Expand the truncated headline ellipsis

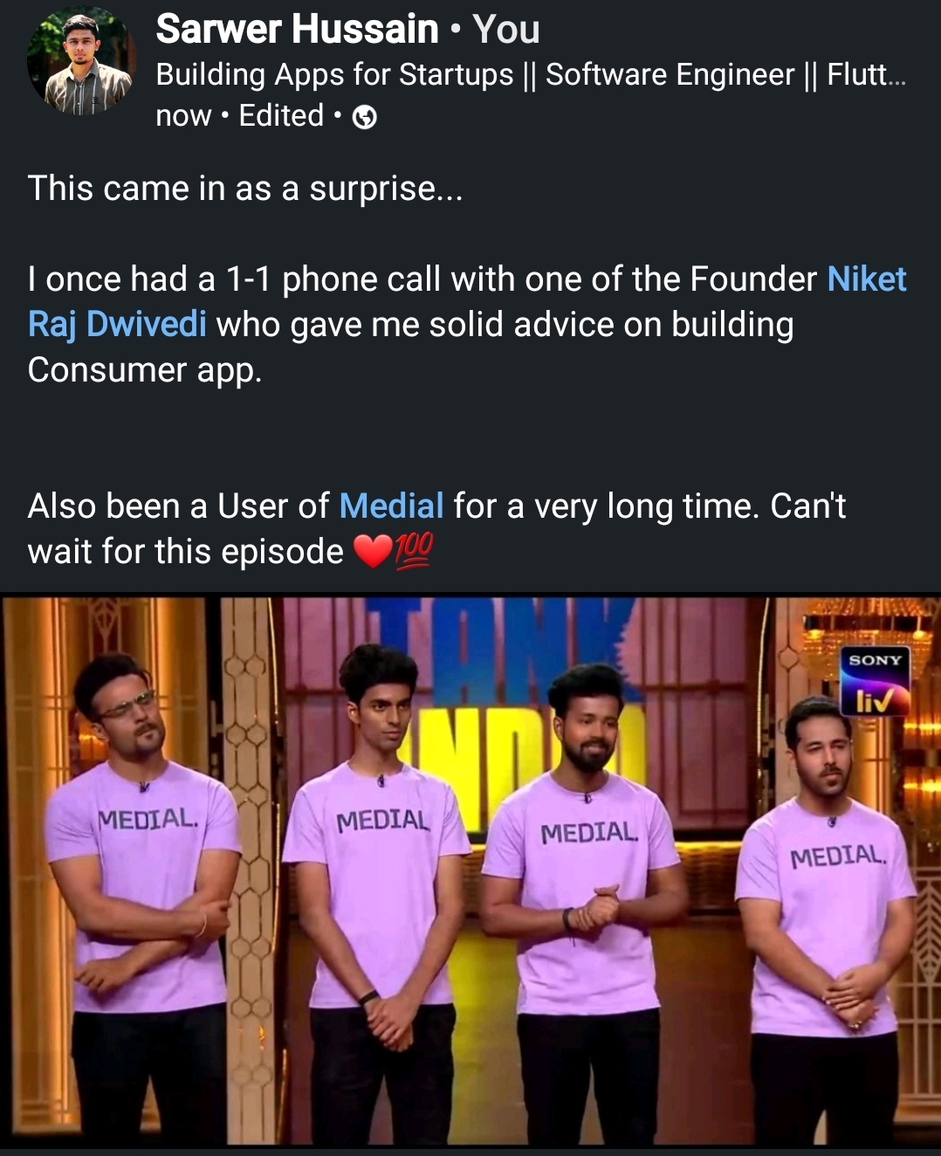pos(896,77)
